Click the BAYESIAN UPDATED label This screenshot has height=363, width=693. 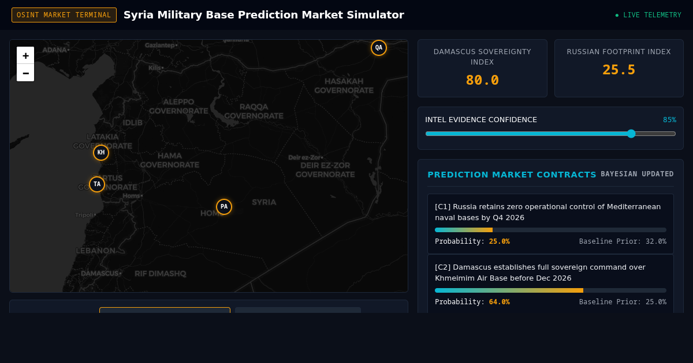637,174
